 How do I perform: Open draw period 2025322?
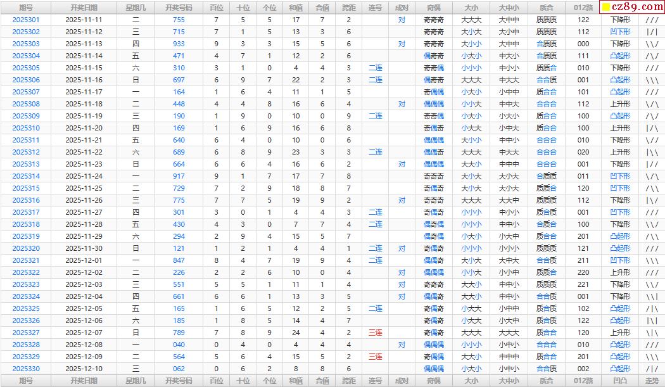click(26, 272)
